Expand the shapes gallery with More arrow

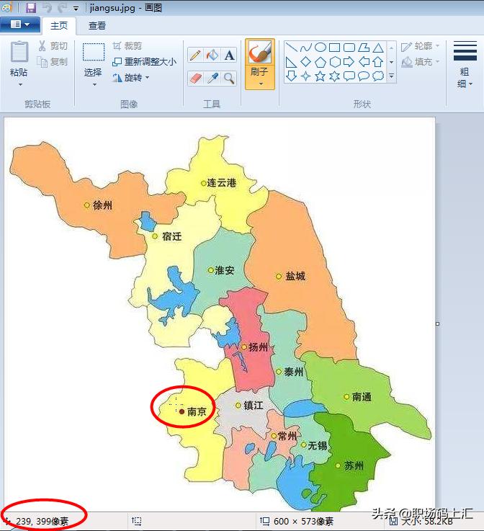coord(391,76)
